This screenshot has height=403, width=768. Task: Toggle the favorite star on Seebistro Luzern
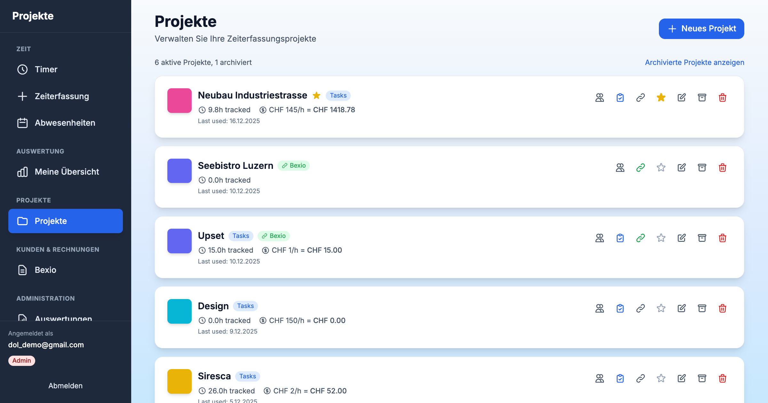pos(661,167)
